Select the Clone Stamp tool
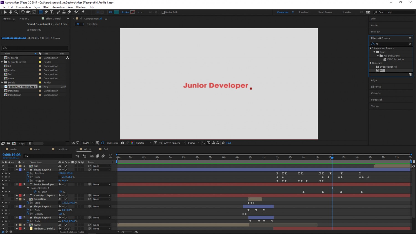416x234 pixels. (x=64, y=12)
